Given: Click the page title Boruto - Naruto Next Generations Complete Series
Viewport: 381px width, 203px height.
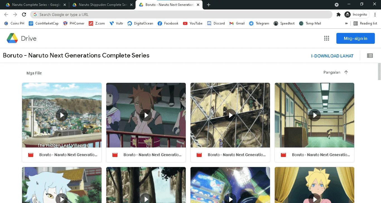Looking at the screenshot, I should 76,55.
